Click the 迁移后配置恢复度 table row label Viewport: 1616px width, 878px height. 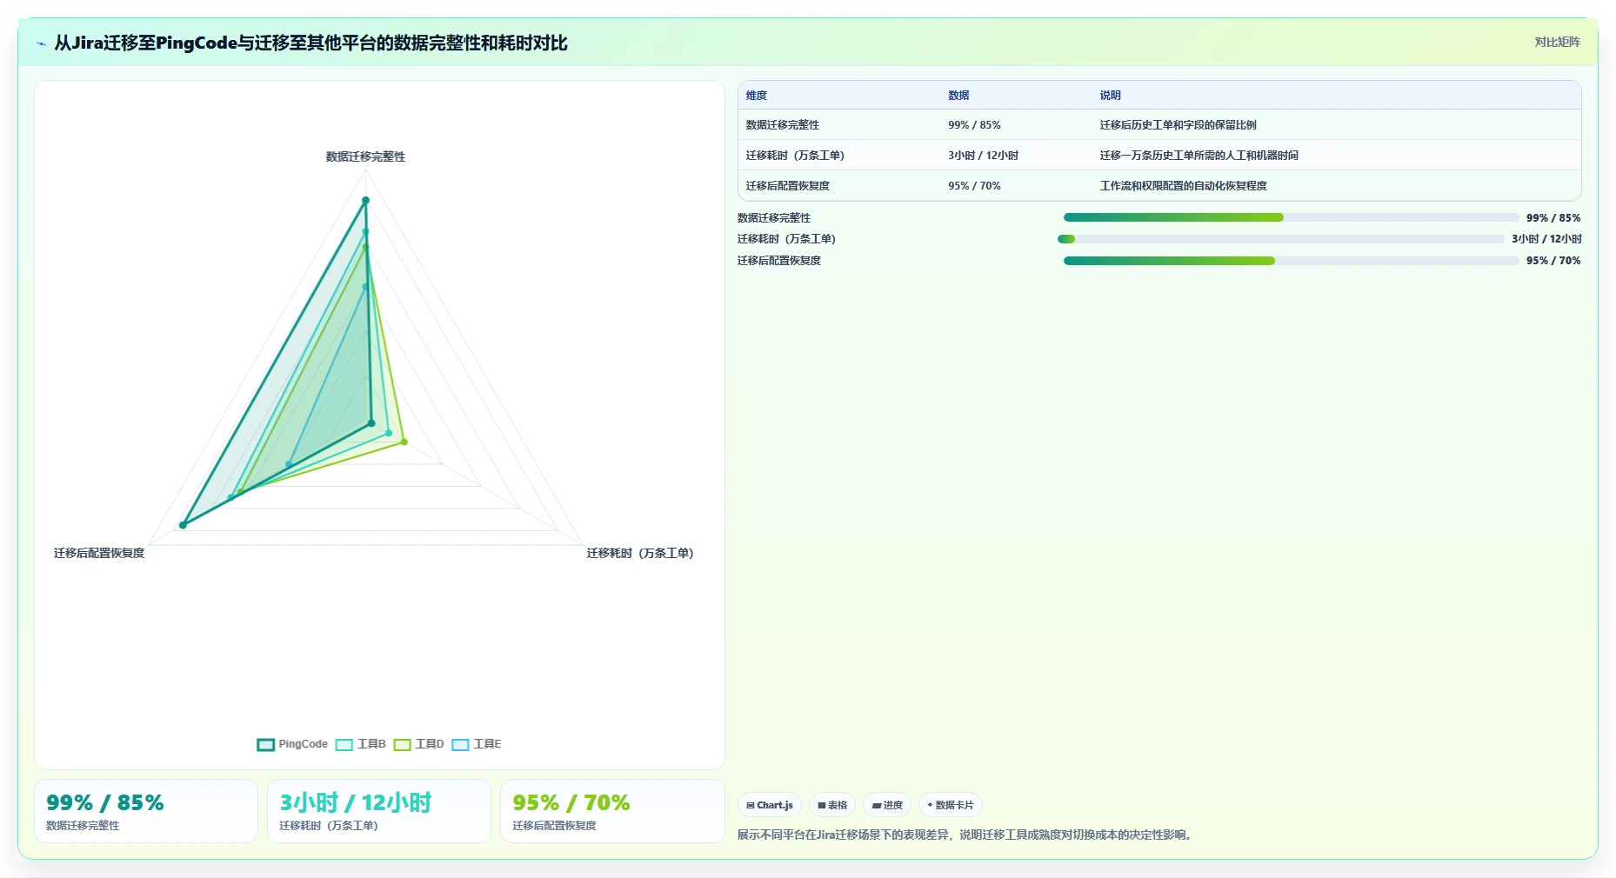pos(787,186)
